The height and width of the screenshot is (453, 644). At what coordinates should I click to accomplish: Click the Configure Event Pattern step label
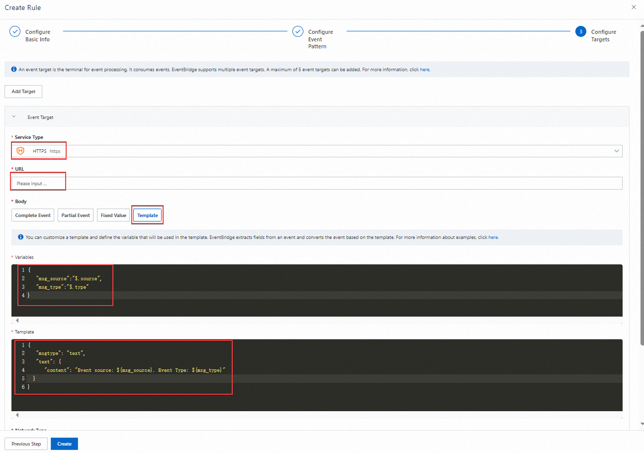321,39
